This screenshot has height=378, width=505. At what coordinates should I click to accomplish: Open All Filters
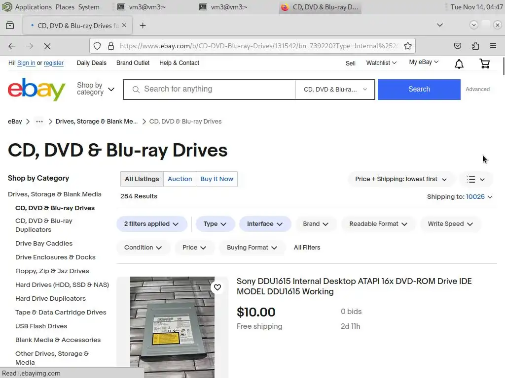coord(307,248)
